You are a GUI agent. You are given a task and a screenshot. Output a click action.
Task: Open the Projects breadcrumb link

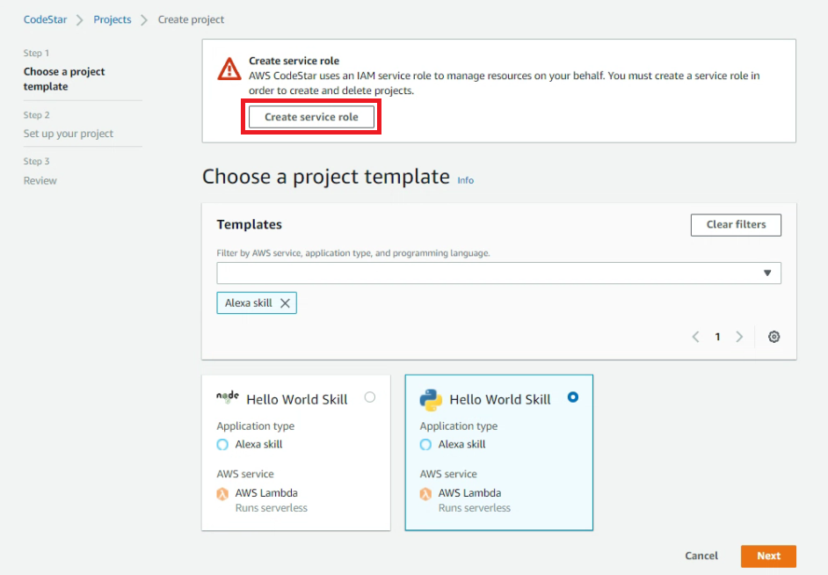pos(113,19)
